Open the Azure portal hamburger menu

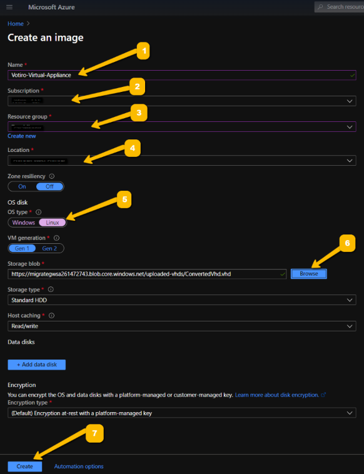tap(9, 7)
